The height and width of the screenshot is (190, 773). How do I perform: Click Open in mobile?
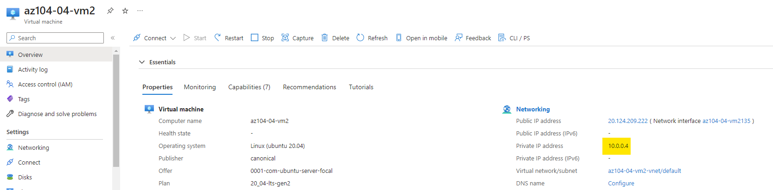pyautogui.click(x=422, y=38)
